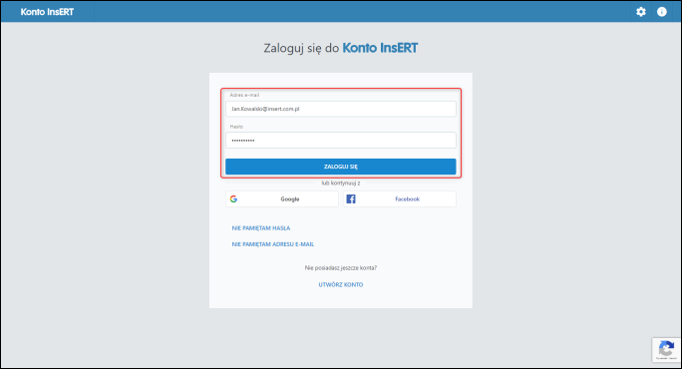Screen dimensions: 682x369
Task: Open NIE PAMIĘTAM HASŁA link
Action: tap(261, 228)
